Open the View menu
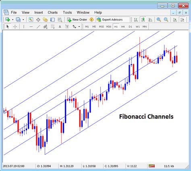 pyautogui.click(x=25, y=13)
